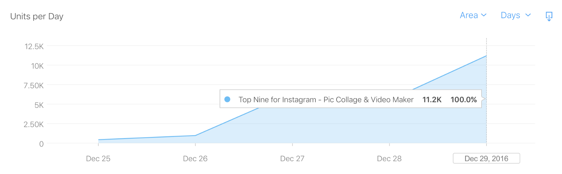Click the line's bend point above Dec 26
This screenshot has height=174, width=562.
point(195,136)
